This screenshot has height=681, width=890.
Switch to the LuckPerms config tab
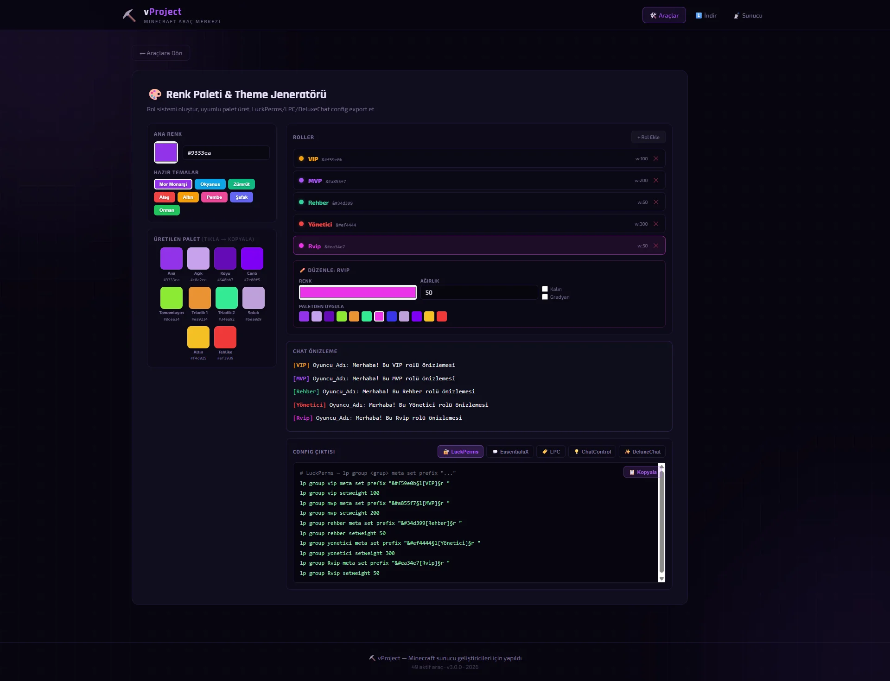[x=460, y=452]
